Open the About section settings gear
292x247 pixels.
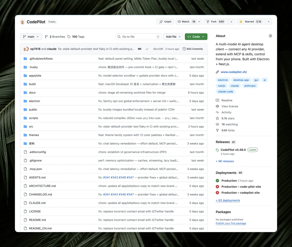(x=270, y=36)
